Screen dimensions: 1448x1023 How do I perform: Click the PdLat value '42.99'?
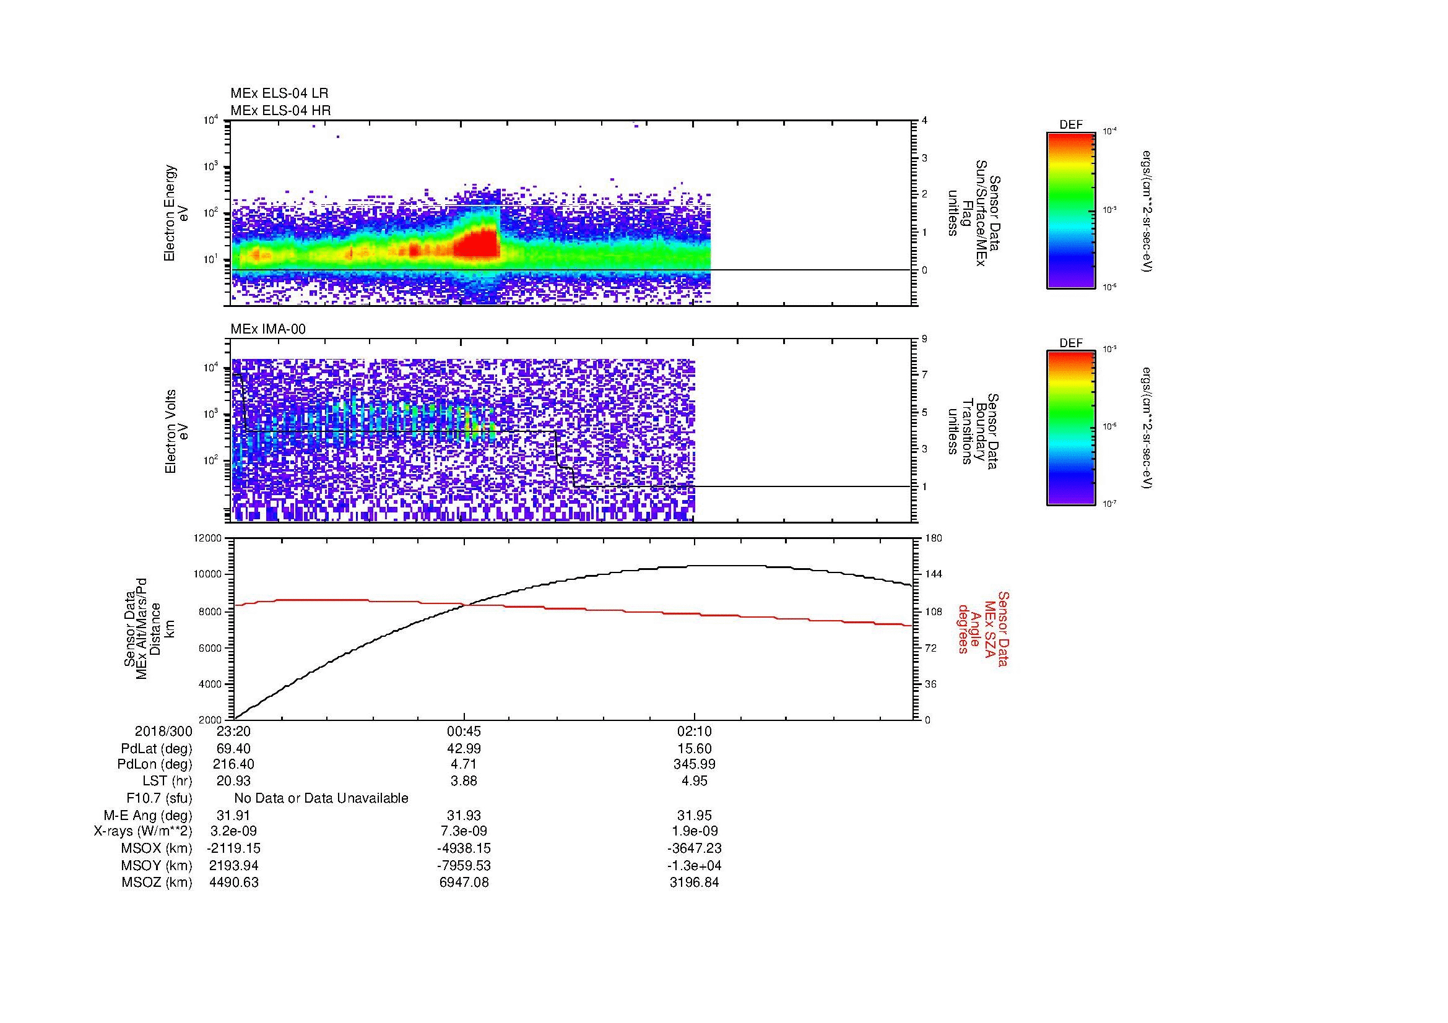tap(464, 749)
